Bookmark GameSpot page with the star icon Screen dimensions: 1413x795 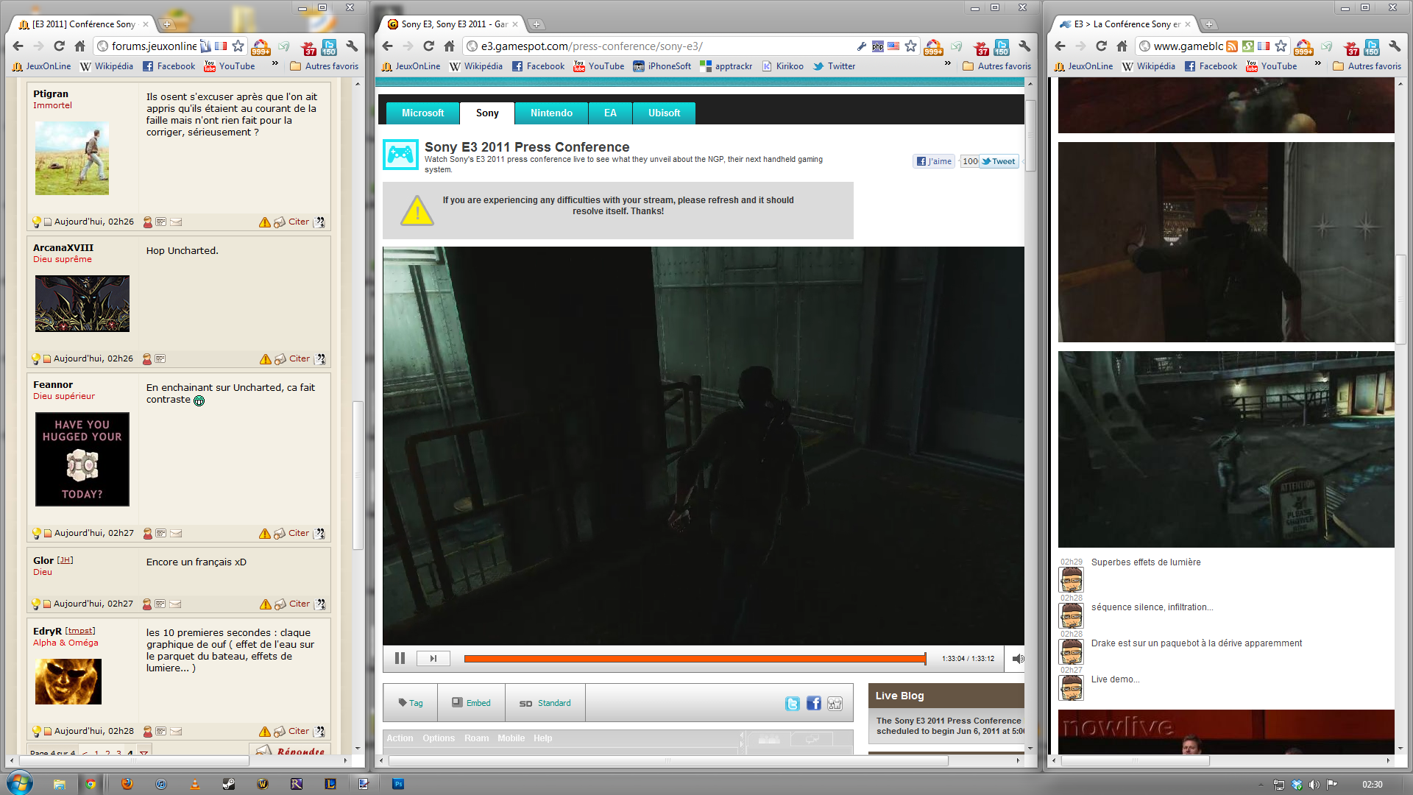click(911, 46)
